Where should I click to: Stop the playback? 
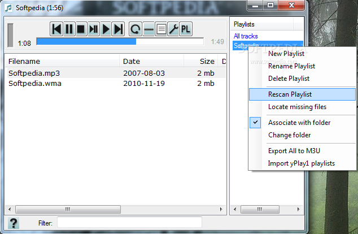(81, 29)
